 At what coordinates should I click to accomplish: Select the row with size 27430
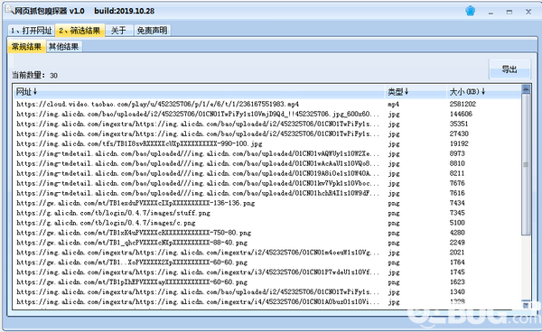pyautogui.click(x=266, y=134)
